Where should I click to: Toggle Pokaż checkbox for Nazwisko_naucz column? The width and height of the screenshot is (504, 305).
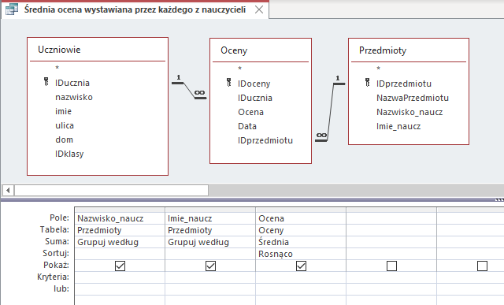[x=120, y=266]
